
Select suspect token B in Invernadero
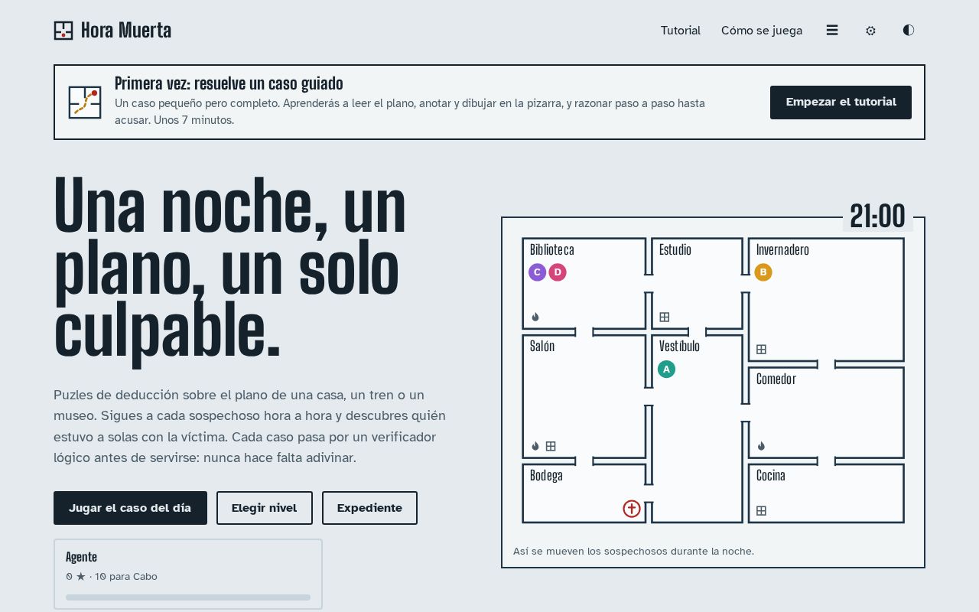(763, 272)
